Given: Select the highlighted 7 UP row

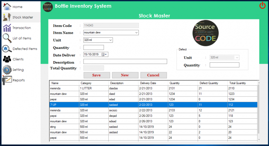Looking at the screenshot, I should click(x=154, y=105).
